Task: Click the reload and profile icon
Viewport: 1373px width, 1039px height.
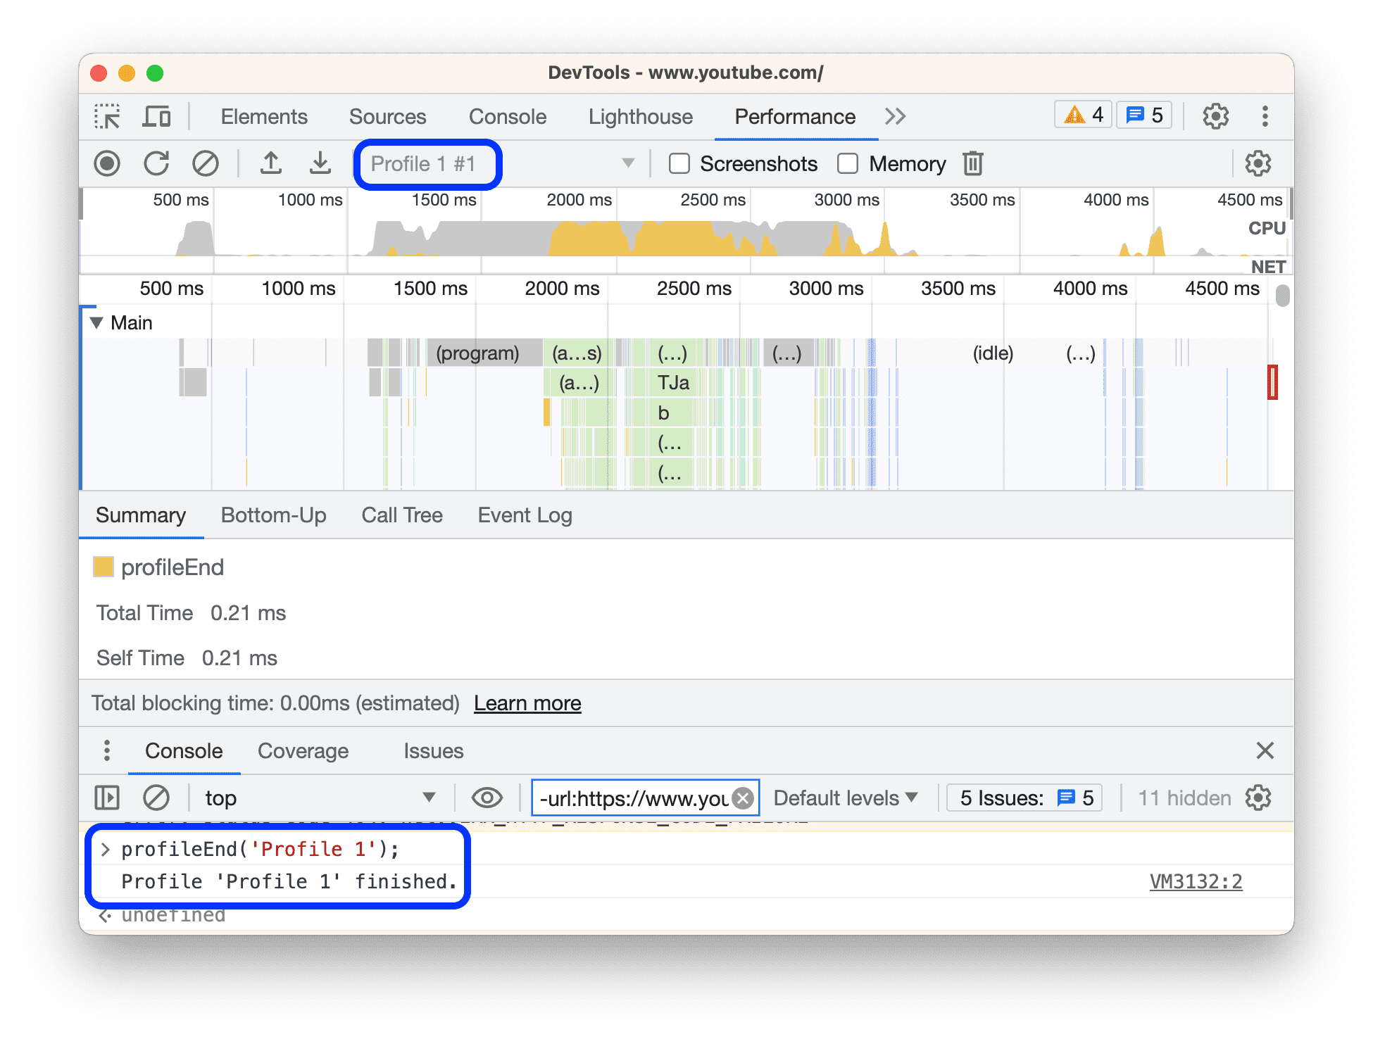Action: pos(154,163)
